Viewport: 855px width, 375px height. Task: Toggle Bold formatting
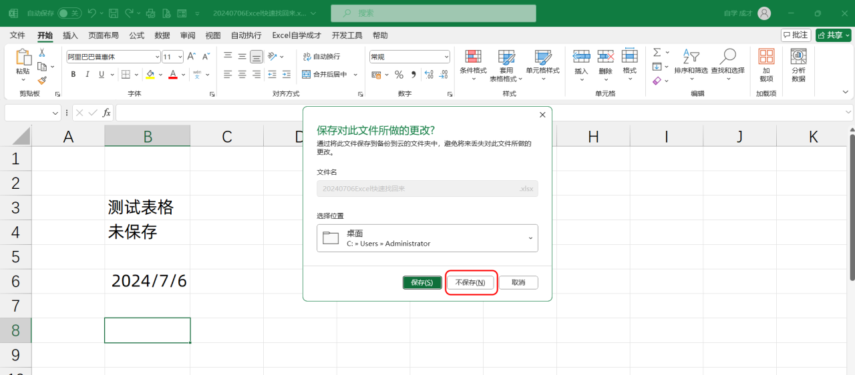click(x=73, y=75)
